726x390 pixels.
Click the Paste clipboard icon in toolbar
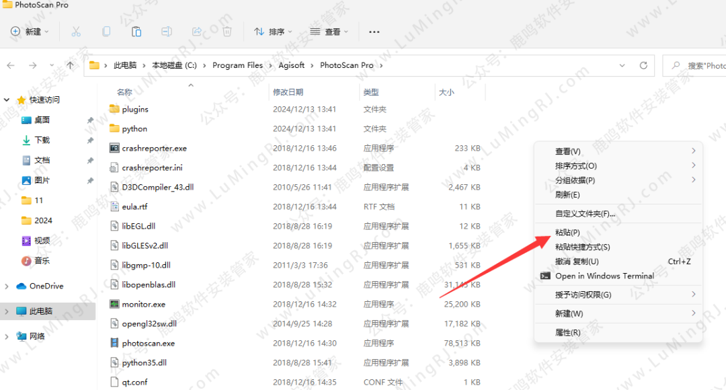[136, 32]
